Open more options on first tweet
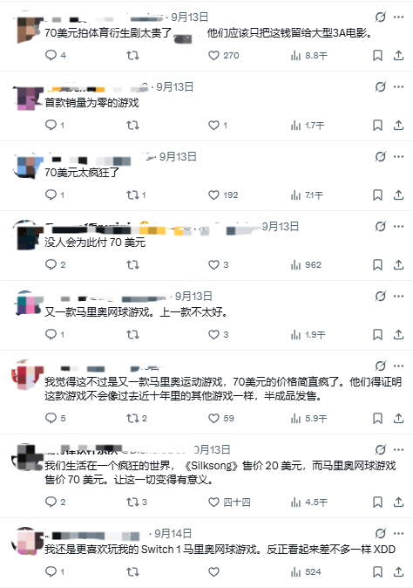The image size is (413, 588). click(399, 17)
